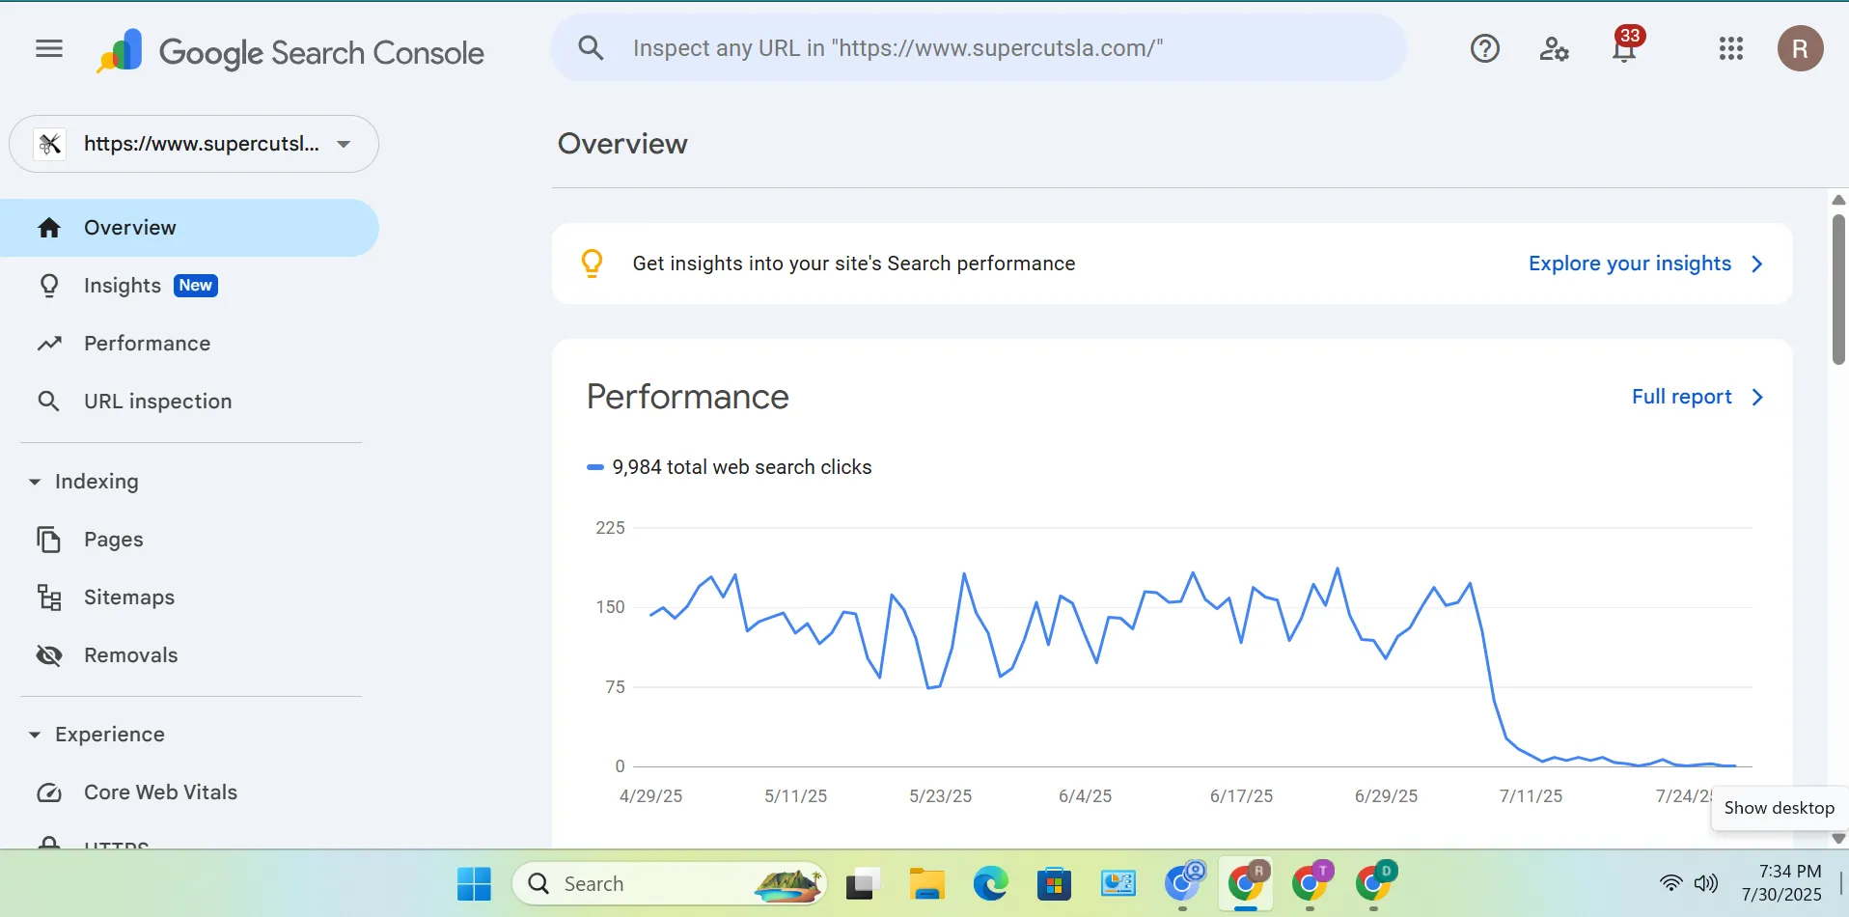Open the Full report link

tap(1682, 397)
